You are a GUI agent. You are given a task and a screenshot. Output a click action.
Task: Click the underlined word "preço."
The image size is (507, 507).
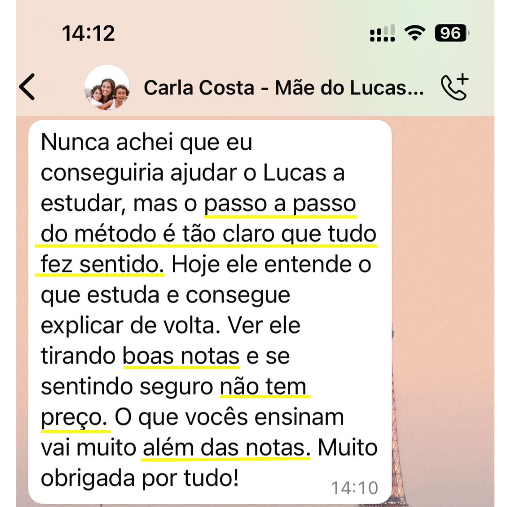click(x=74, y=418)
